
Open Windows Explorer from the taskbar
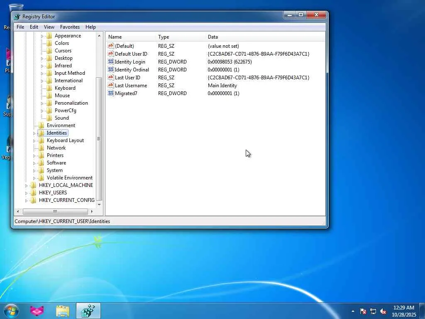click(x=63, y=311)
